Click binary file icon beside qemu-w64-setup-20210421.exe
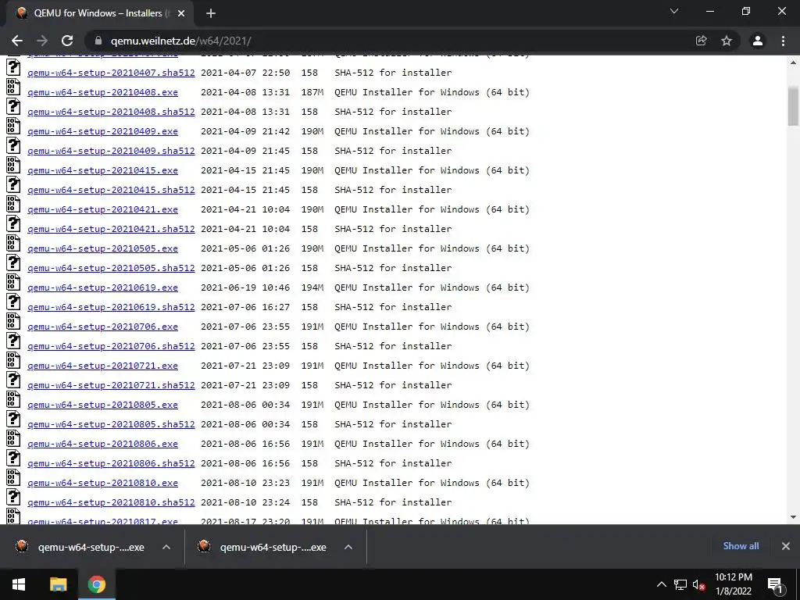 click(x=13, y=204)
